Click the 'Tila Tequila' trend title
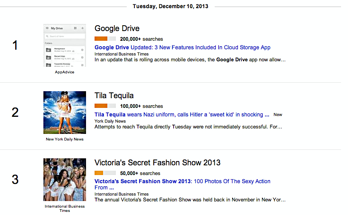Image resolution: width=348 pixels, height=215 pixels. tap(114, 95)
